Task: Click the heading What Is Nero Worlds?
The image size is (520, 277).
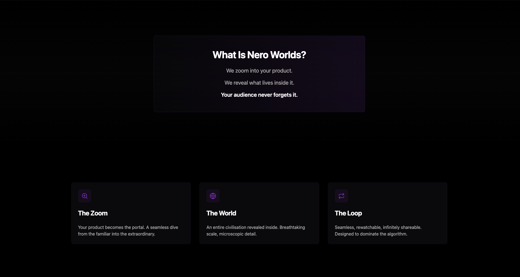Action: pos(259,55)
